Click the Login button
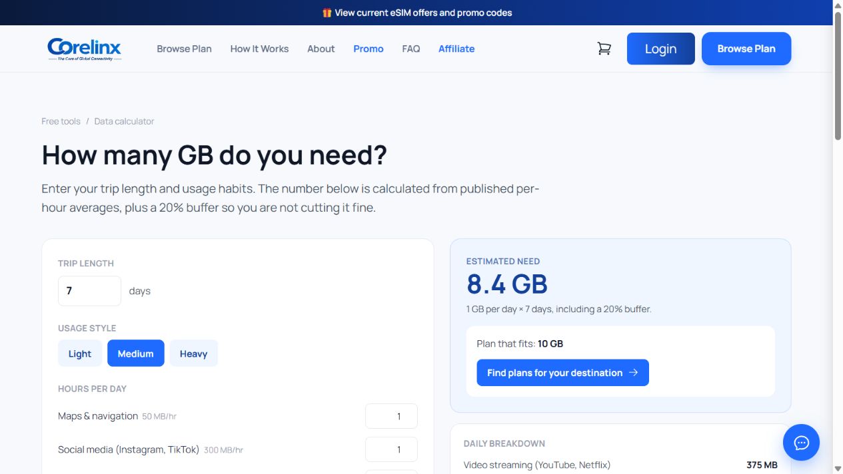 661,49
